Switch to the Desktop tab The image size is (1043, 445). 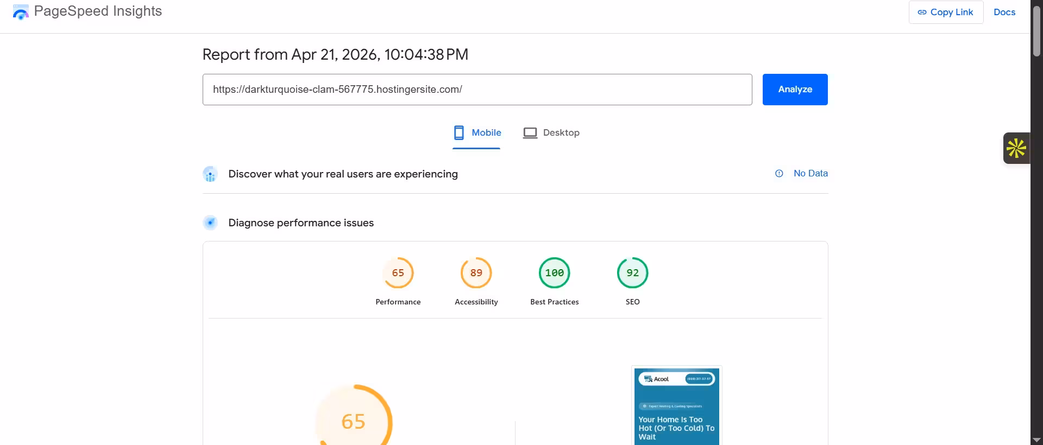click(x=551, y=133)
